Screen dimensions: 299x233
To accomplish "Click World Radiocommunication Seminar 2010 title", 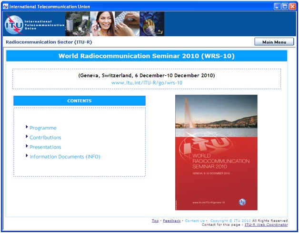I will click(x=147, y=56).
